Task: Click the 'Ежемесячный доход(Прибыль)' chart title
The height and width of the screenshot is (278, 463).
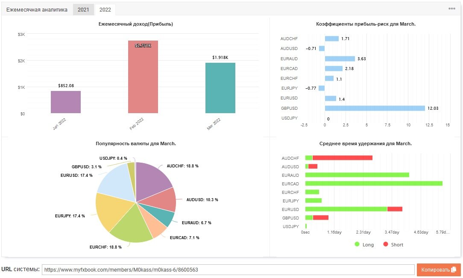Action: 136,24
